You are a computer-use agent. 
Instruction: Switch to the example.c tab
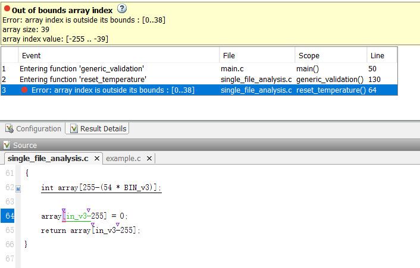pyautogui.click(x=123, y=158)
